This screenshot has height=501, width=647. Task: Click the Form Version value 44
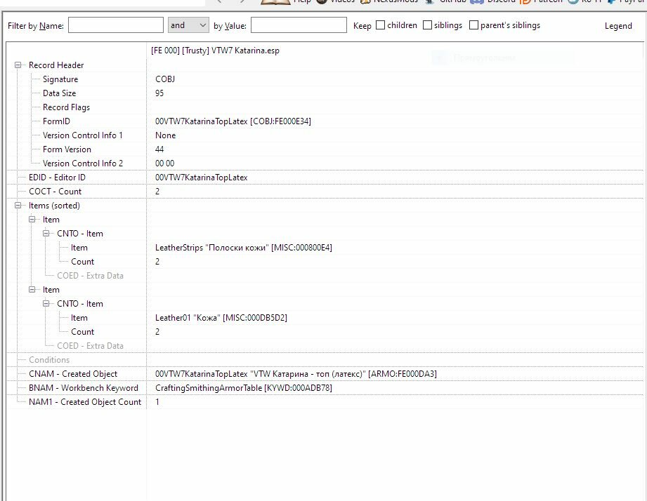[x=159, y=149]
